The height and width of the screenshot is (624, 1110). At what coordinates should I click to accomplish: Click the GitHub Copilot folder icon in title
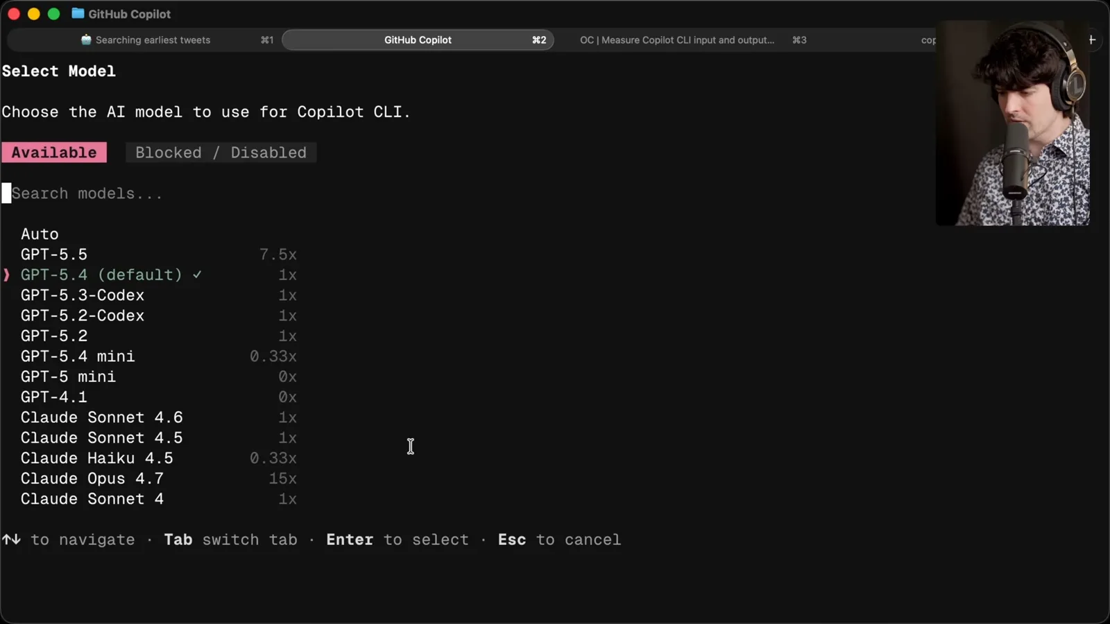[78, 13]
